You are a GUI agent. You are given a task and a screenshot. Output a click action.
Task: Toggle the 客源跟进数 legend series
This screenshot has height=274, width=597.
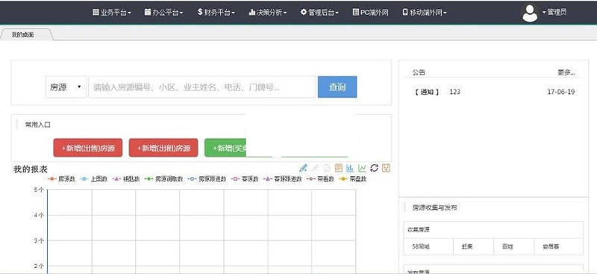coord(283,178)
